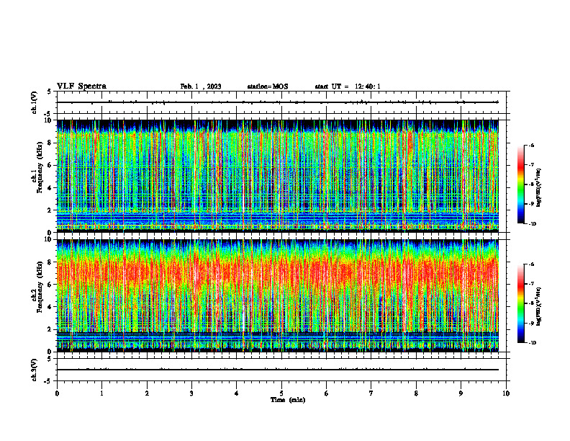This screenshot has width=570, height=441.
Task: Click the "ch.3(V)" axis label at bottom
Action: point(34,370)
